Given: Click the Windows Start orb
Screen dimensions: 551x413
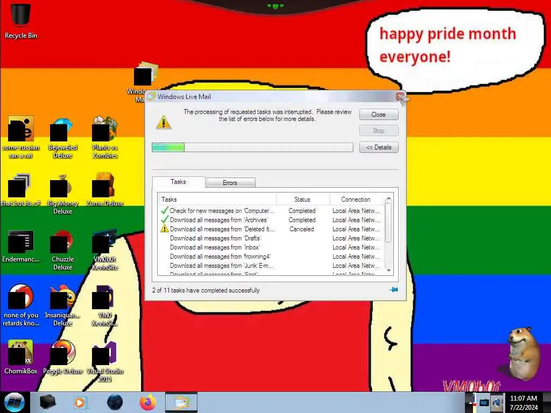Looking at the screenshot, I should click(14, 402).
